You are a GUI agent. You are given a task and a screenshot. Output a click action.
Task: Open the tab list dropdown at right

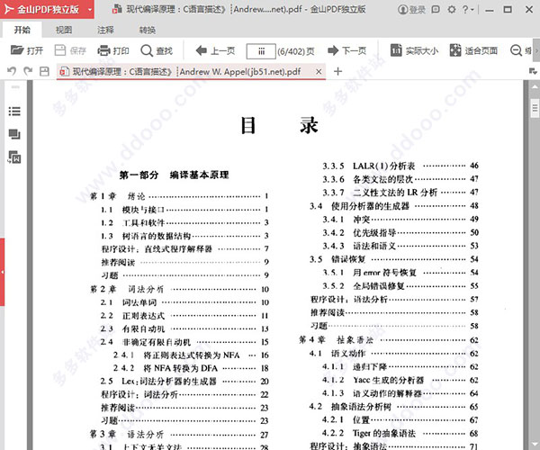click(x=533, y=71)
